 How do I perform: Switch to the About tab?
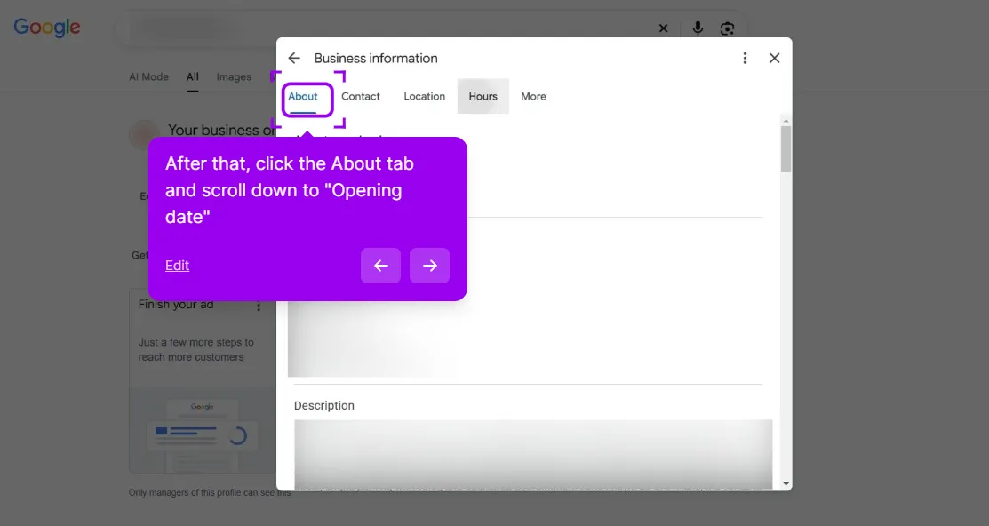[303, 97]
